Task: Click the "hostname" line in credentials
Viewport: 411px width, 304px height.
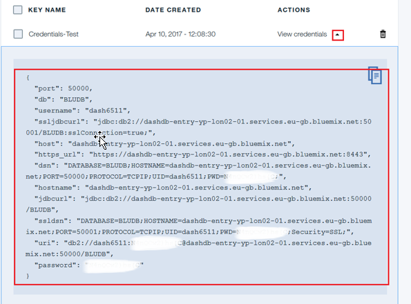Action: [x=173, y=188]
